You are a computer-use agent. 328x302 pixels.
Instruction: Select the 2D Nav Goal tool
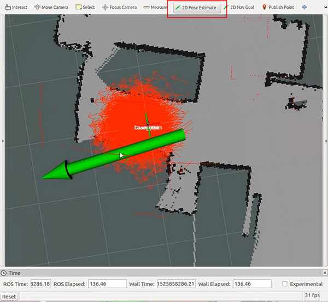[238, 8]
